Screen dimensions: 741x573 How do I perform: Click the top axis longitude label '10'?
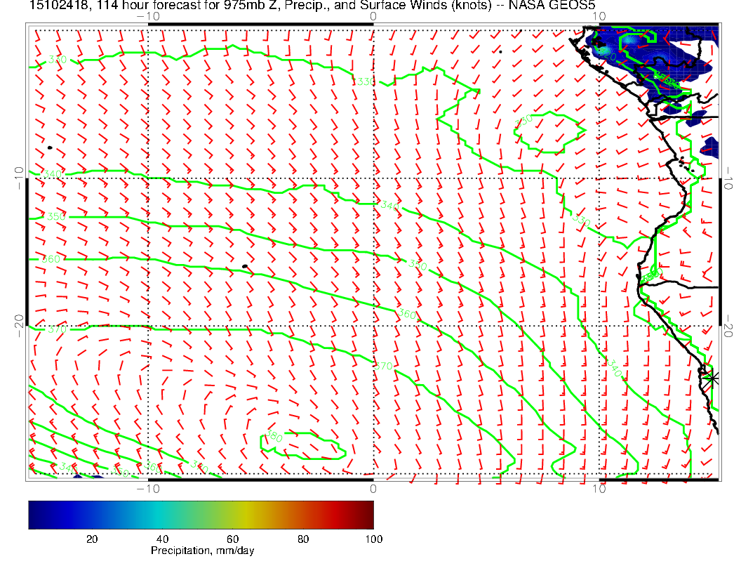coord(599,17)
